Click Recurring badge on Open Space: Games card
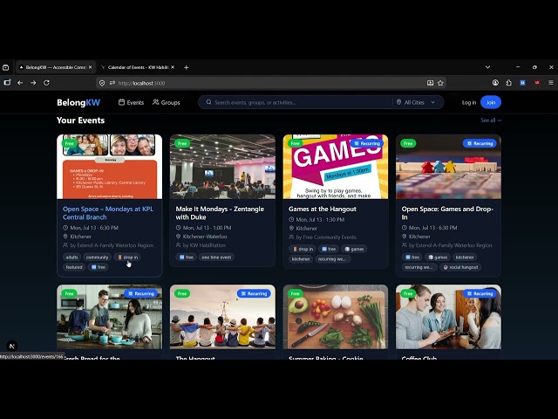The width and height of the screenshot is (558, 419). 480,143
